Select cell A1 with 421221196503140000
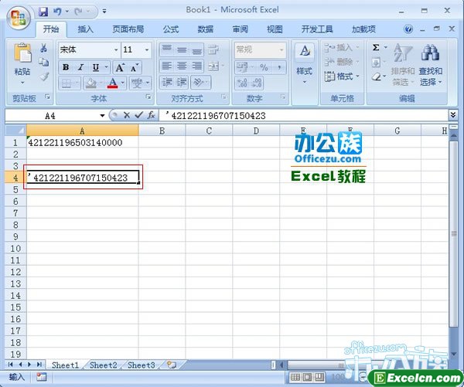 (82, 142)
